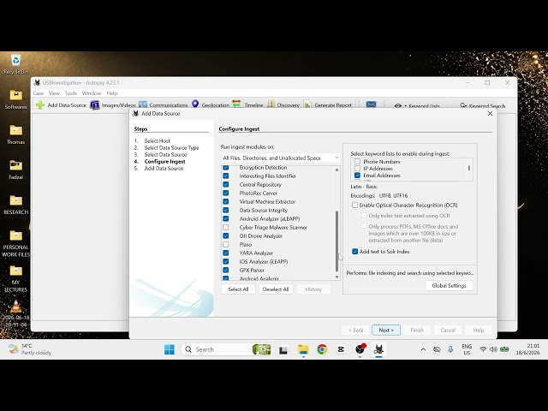
Task: Click the module list scroll up arrow
Action: click(x=337, y=170)
